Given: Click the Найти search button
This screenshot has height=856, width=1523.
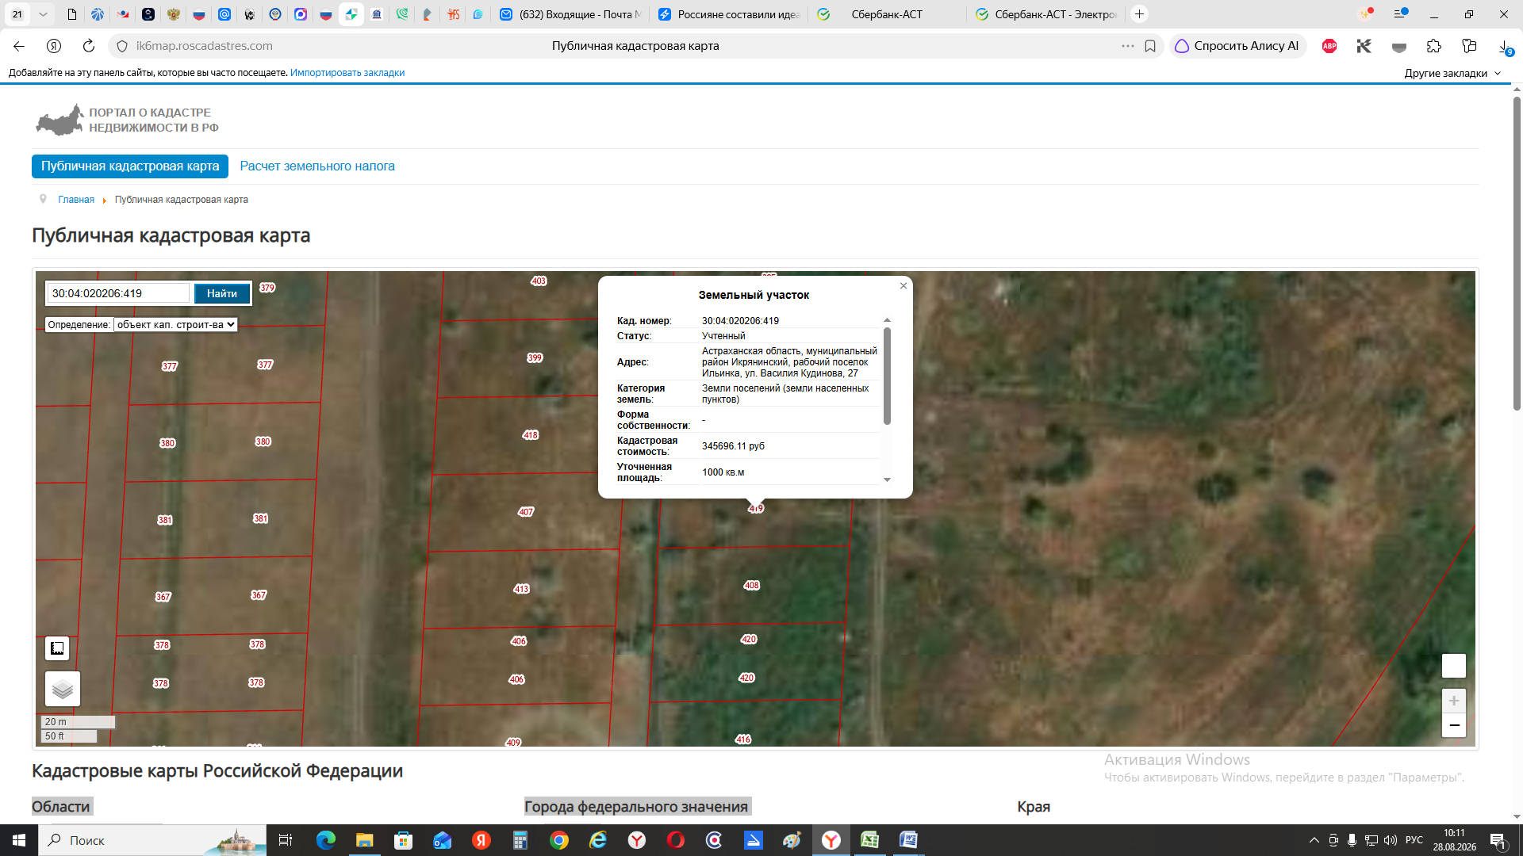Looking at the screenshot, I should click(222, 293).
